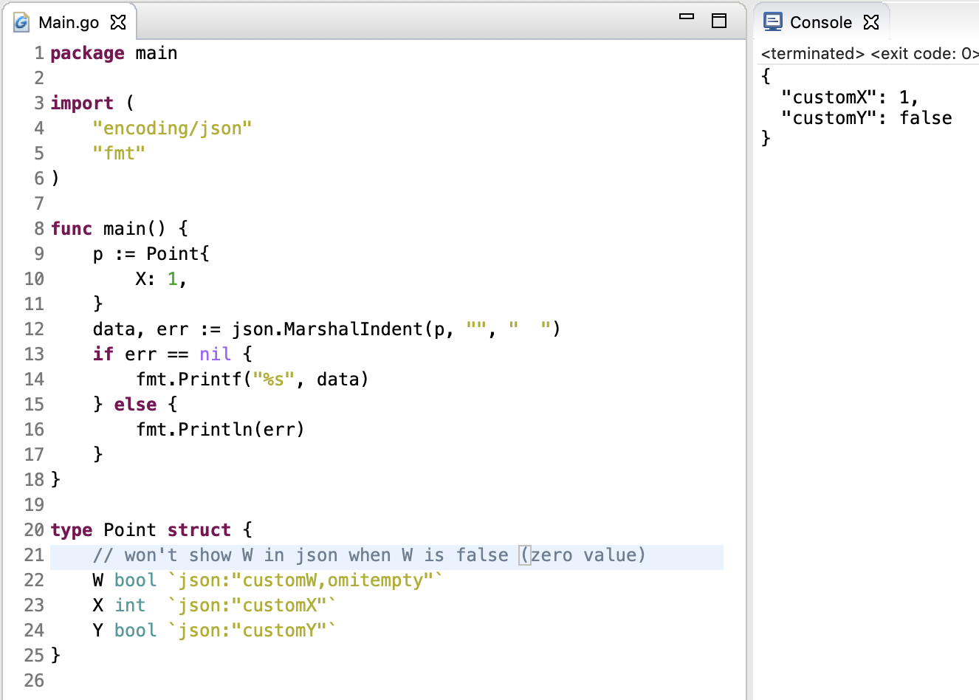Click the terminated exit code status text

868,54
